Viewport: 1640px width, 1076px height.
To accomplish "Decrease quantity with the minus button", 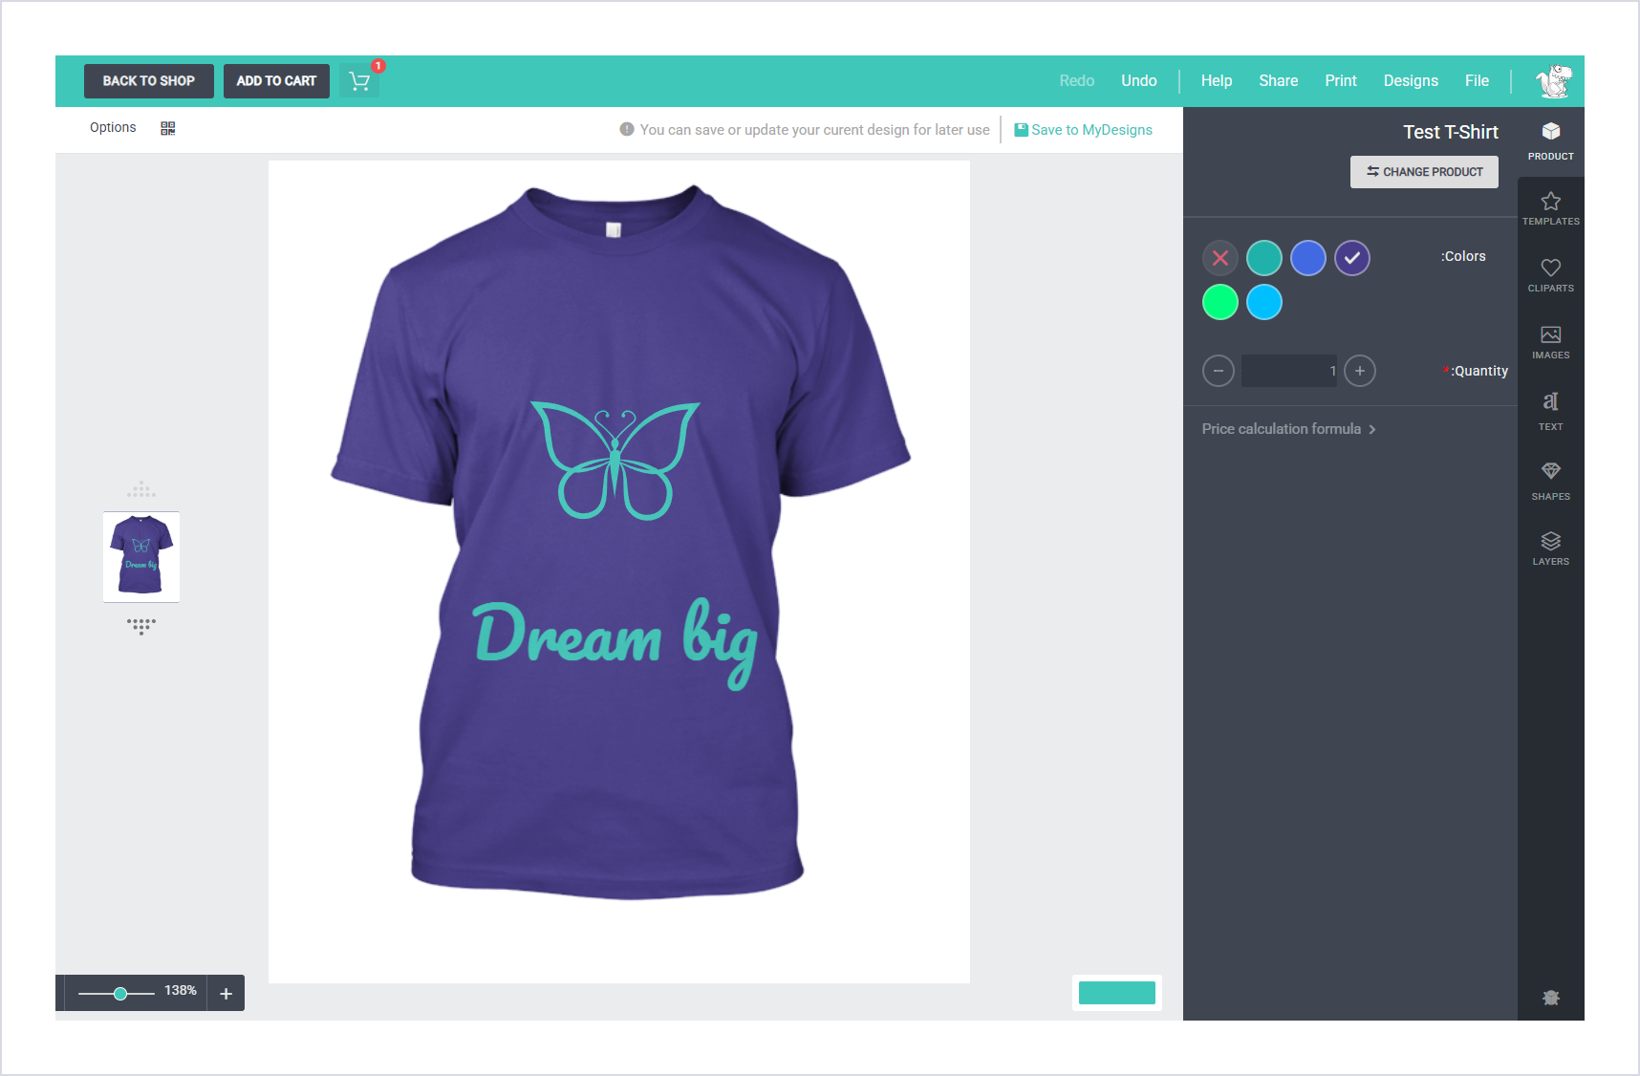I will tap(1218, 371).
